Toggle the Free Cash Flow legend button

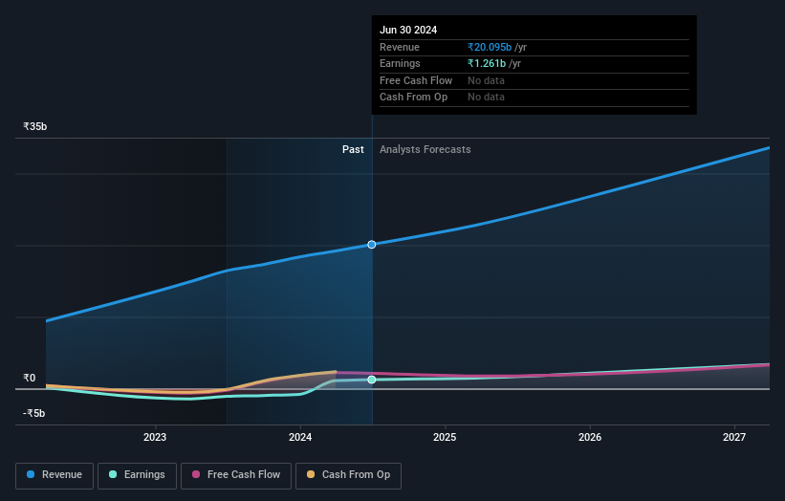[236, 475]
